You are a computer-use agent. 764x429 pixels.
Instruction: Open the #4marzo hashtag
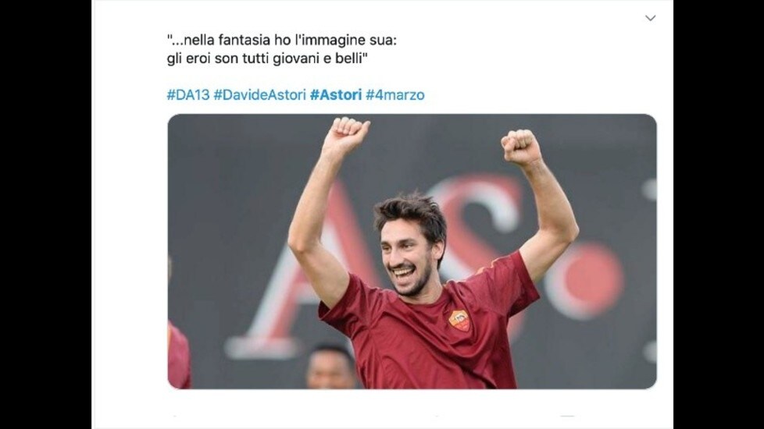395,95
